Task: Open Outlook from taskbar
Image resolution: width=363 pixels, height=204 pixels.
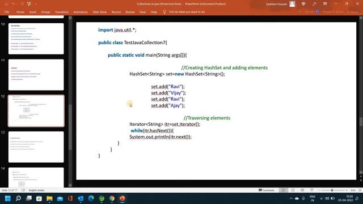Action: (x=81, y=198)
